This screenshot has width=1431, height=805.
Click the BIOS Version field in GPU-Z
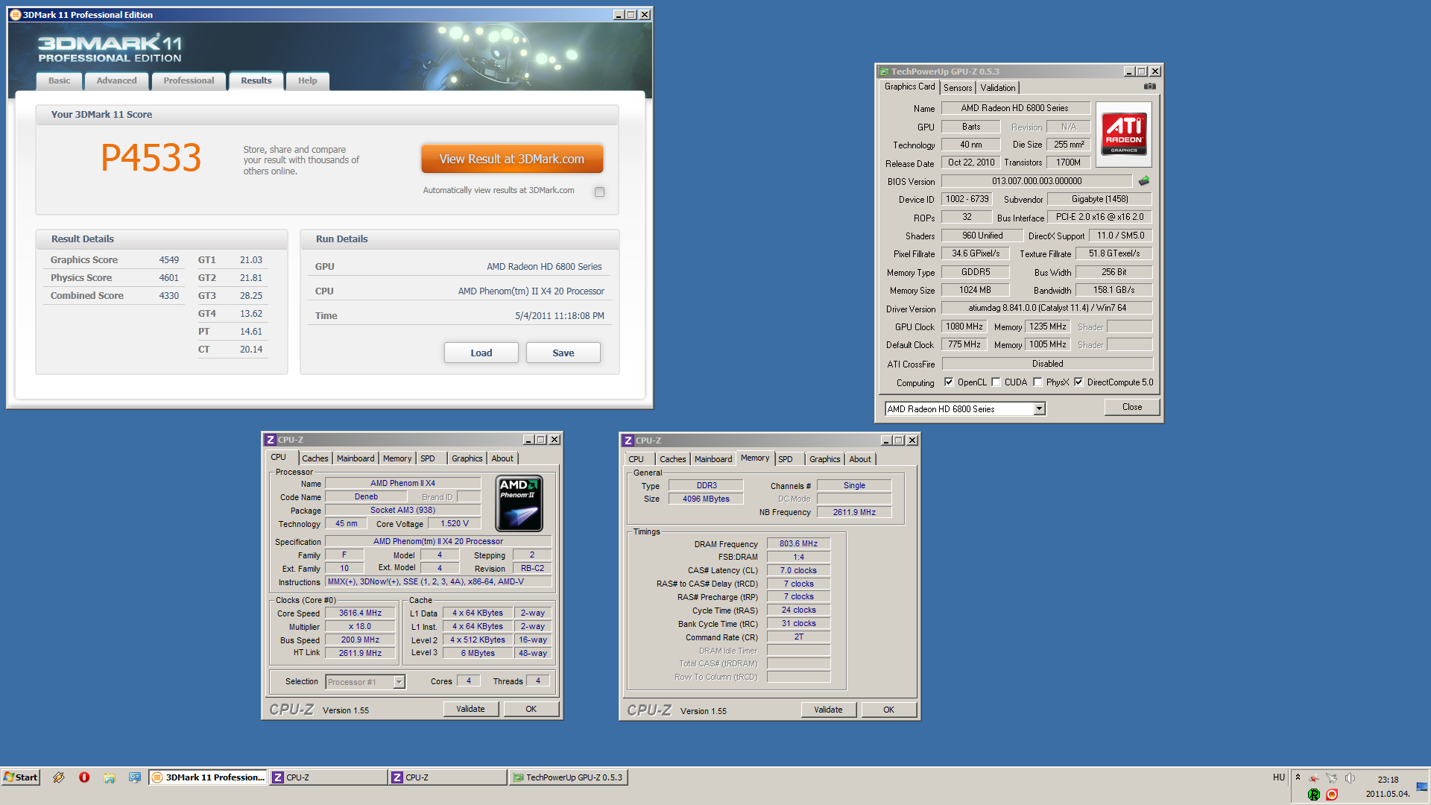point(1036,181)
